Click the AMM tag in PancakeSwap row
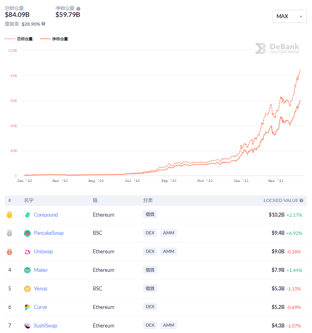This screenshot has width=312, height=333. click(169, 233)
